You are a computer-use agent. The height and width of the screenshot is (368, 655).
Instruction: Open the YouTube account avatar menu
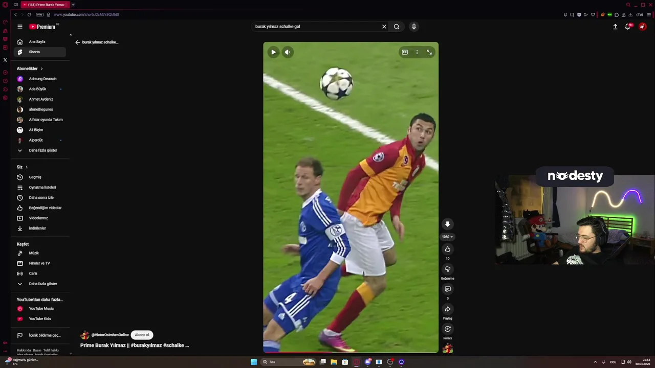[x=642, y=27]
